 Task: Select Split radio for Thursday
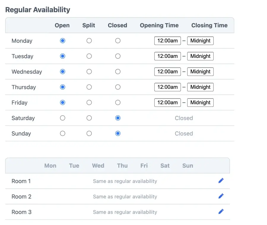tap(89, 87)
